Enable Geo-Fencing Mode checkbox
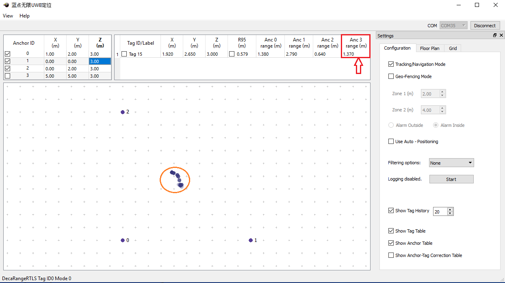Image resolution: width=505 pixels, height=283 pixels. point(391,76)
